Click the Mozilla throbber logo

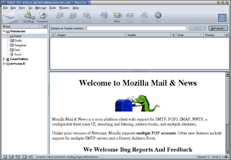tap(222, 18)
